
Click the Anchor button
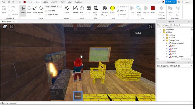click(x=121, y=15)
